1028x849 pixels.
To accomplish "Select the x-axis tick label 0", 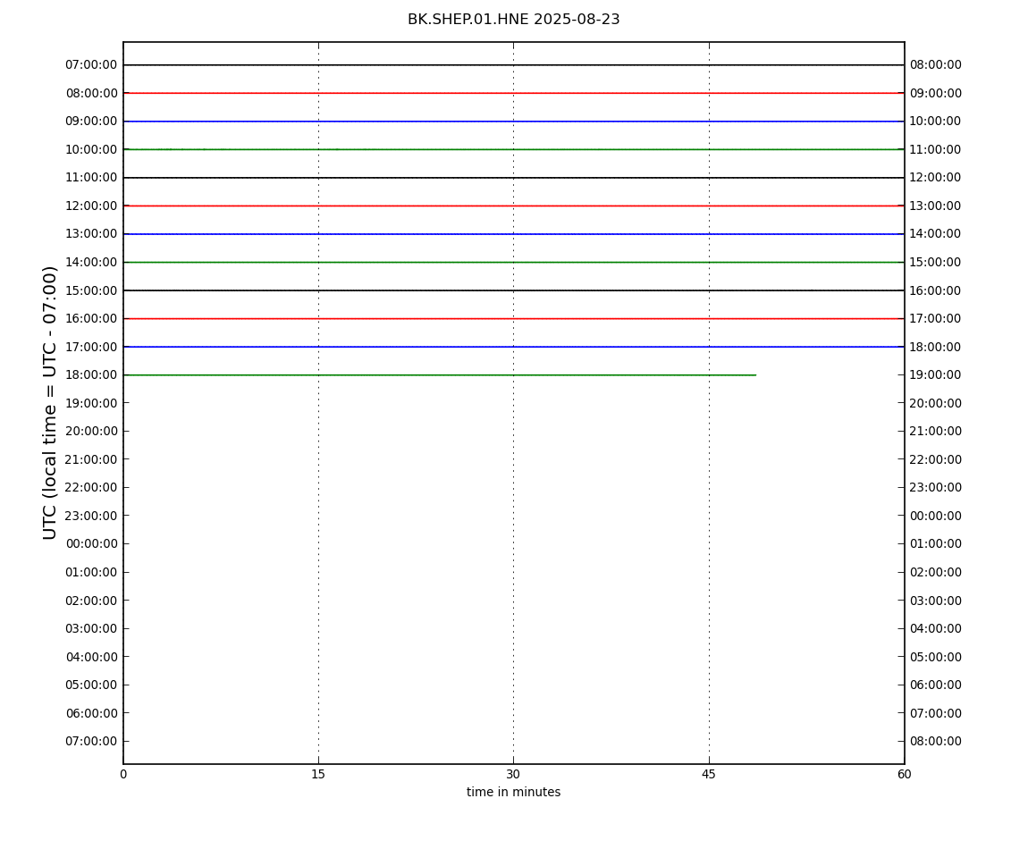I will (x=123, y=774).
